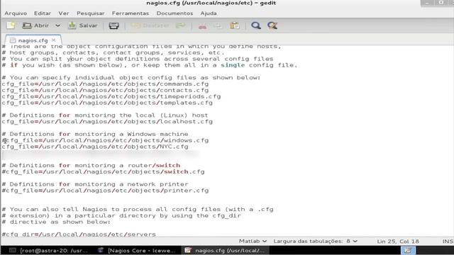Place cursor on the commented switch.cfg line
This screenshot has width=454, height=255.
click(x=103, y=171)
